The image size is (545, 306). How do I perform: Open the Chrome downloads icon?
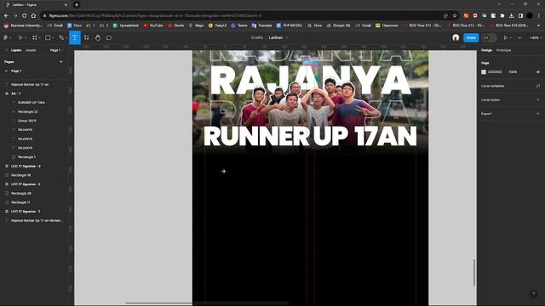coord(511,15)
